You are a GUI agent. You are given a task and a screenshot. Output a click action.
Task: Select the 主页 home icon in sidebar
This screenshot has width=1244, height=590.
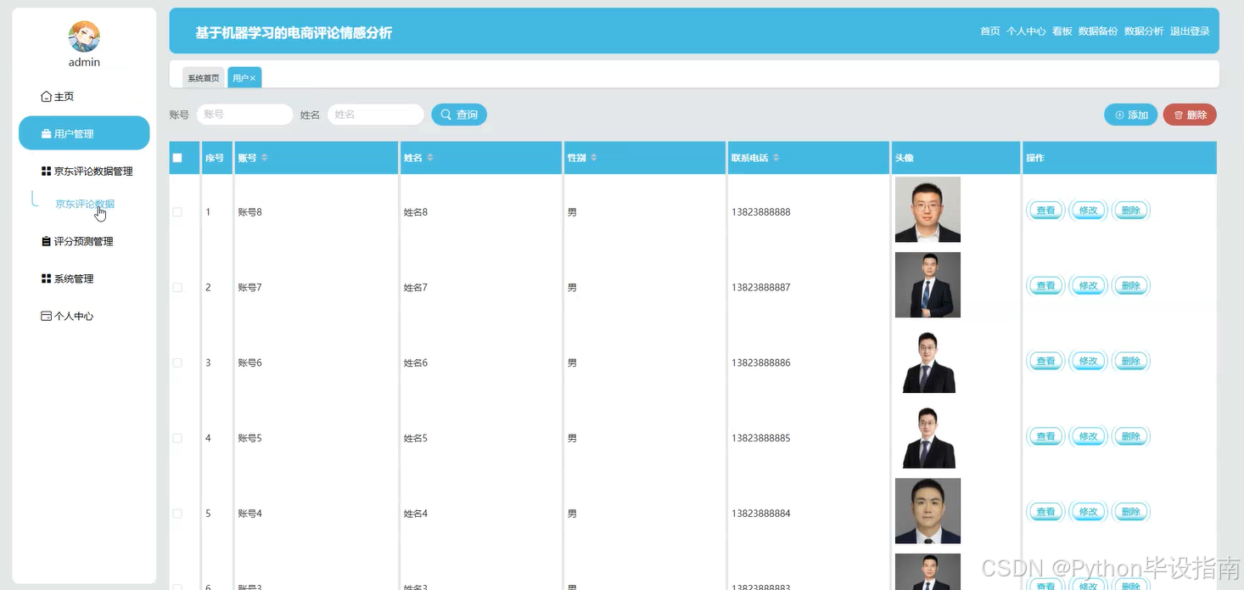click(45, 96)
